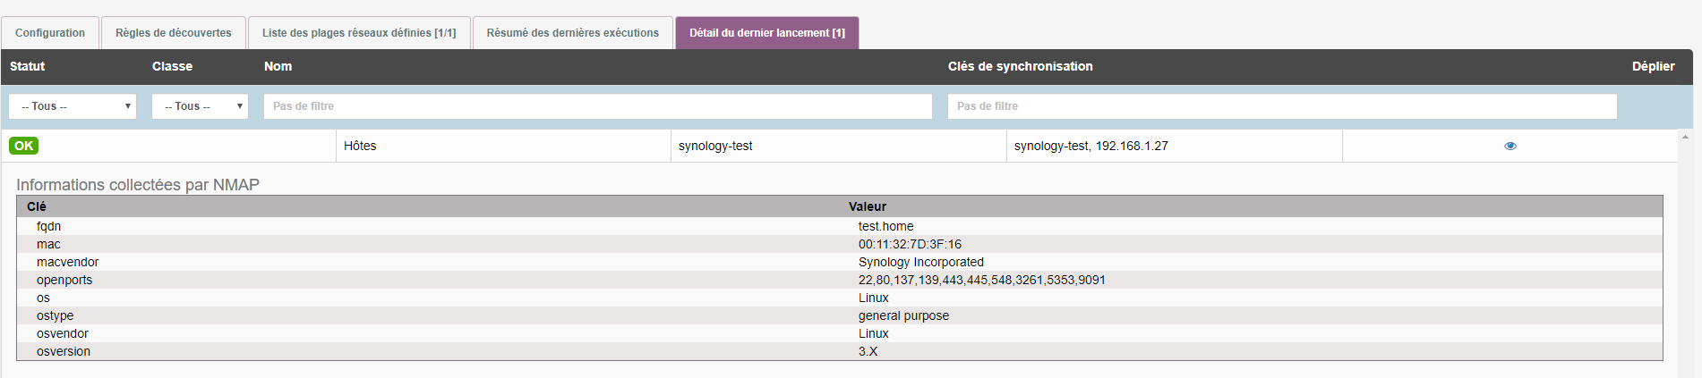Screen dimensions: 1702x378
Task: Click the Déplier column header
Action: point(1653,66)
